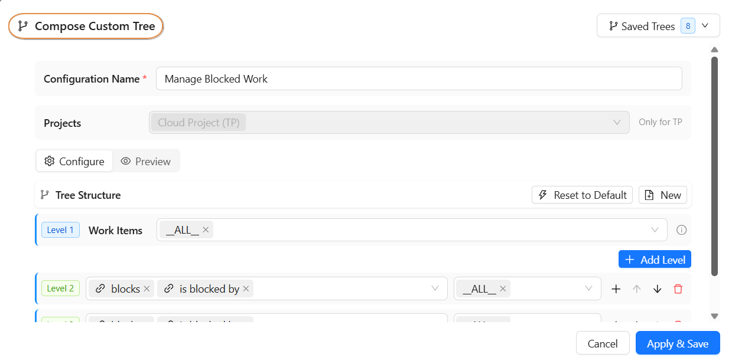Remove the 'blocks' link tag
The image size is (732, 364).
coord(147,288)
